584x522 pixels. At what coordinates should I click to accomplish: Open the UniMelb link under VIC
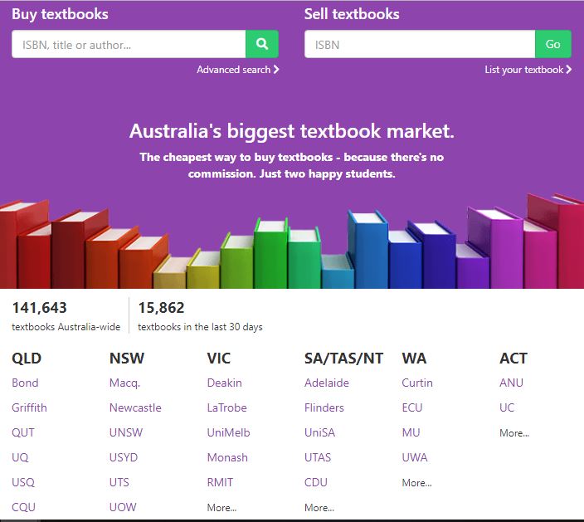(x=228, y=432)
